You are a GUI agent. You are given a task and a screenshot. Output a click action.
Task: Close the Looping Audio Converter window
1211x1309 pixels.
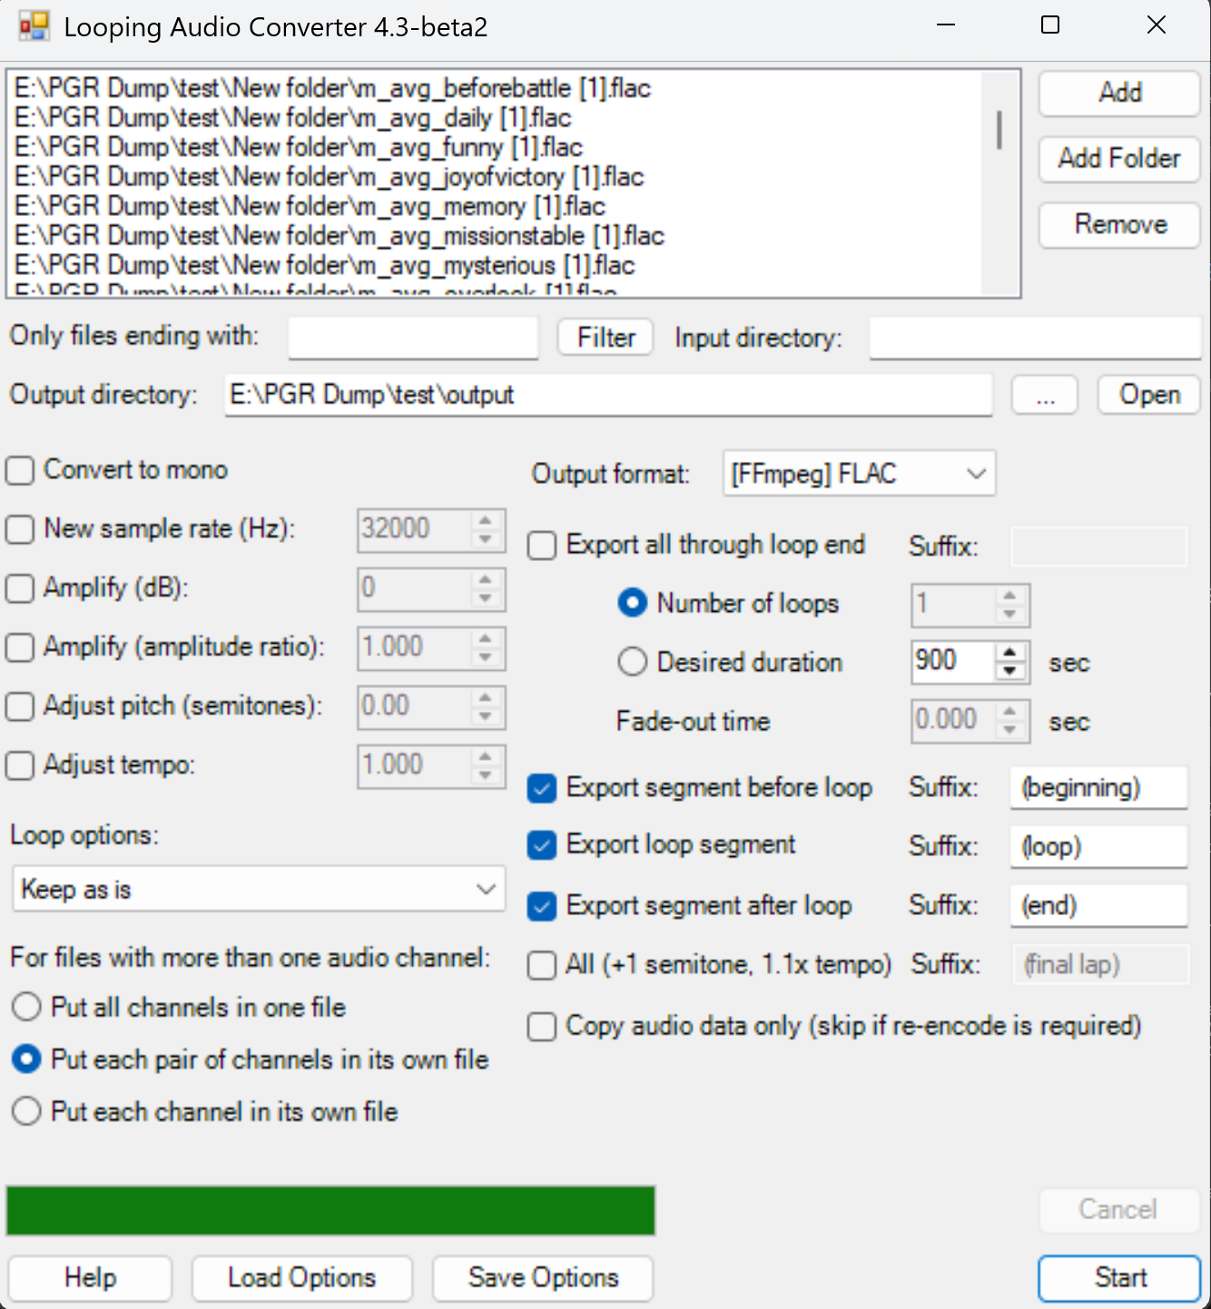point(1156,25)
